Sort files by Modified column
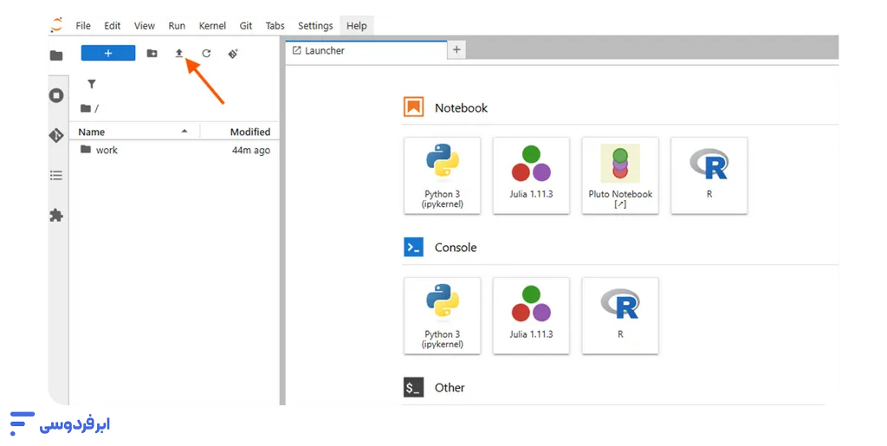The height and width of the screenshot is (446, 887). pyautogui.click(x=249, y=132)
